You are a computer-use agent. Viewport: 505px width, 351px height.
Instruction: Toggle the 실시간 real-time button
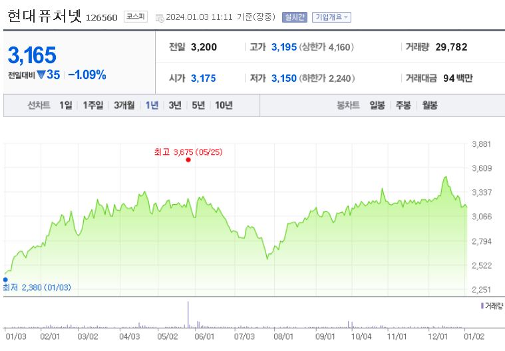click(x=295, y=17)
